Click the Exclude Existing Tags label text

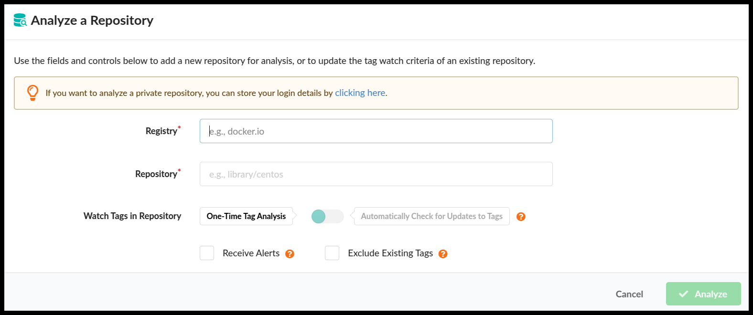390,253
